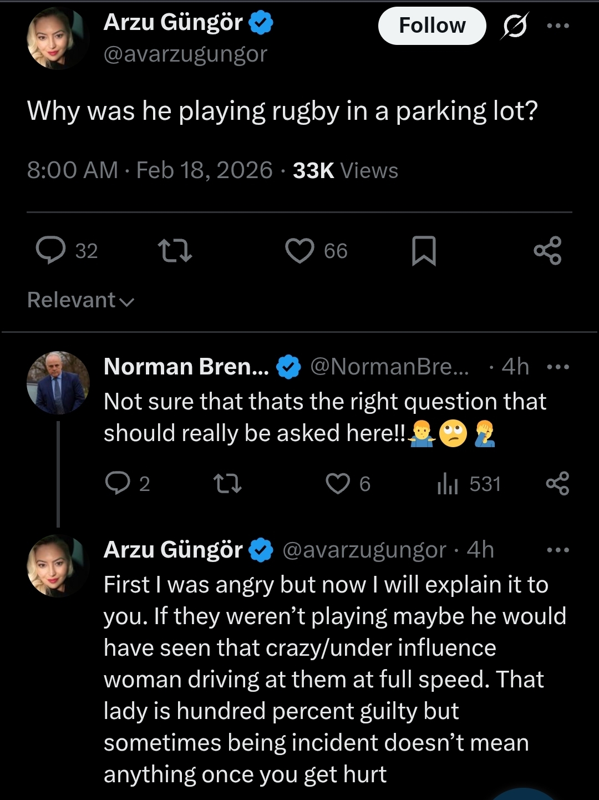The width and height of the screenshot is (599, 800).
Task: View Norman's profile picture
Action: coord(58,382)
